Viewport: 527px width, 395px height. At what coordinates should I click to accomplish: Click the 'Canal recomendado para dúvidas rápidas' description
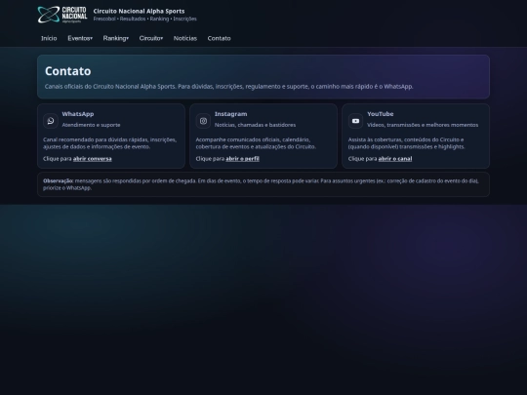point(110,143)
